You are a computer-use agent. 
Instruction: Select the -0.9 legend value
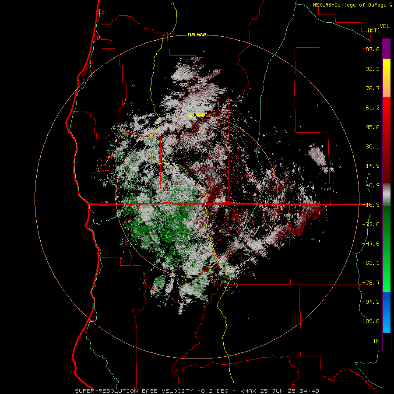pos(373,186)
